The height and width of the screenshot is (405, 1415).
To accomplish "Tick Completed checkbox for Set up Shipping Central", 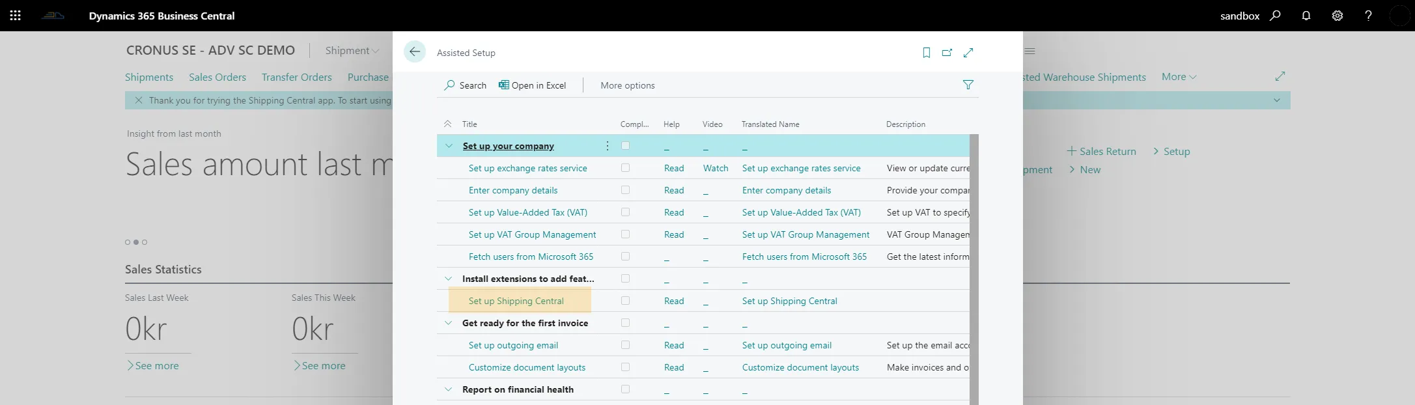I will pos(625,301).
